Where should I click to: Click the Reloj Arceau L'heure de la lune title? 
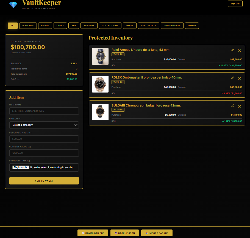point(140,50)
